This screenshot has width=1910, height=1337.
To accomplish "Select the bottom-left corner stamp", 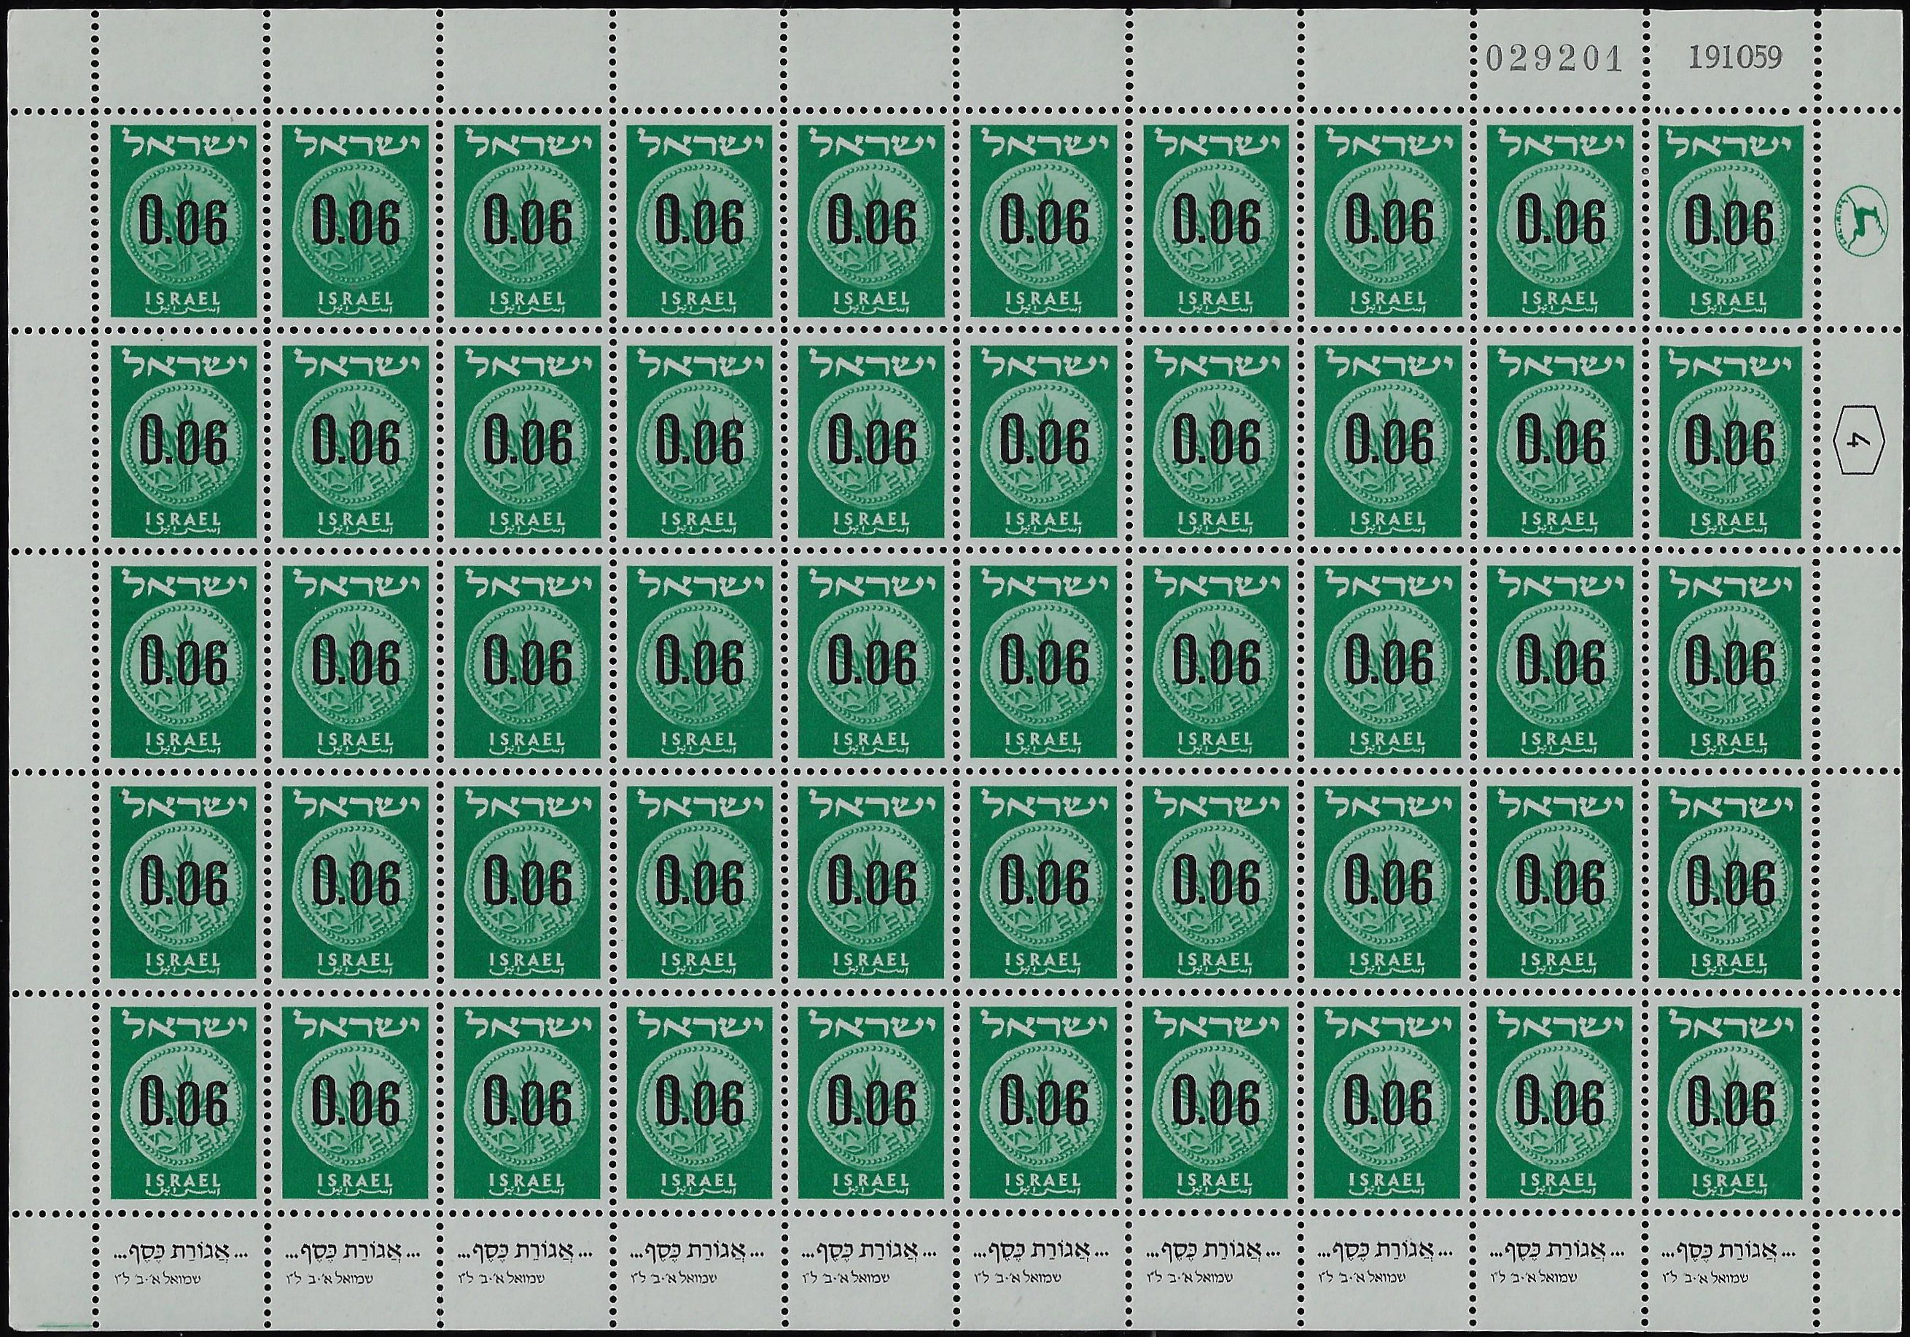I will coord(184,1102).
